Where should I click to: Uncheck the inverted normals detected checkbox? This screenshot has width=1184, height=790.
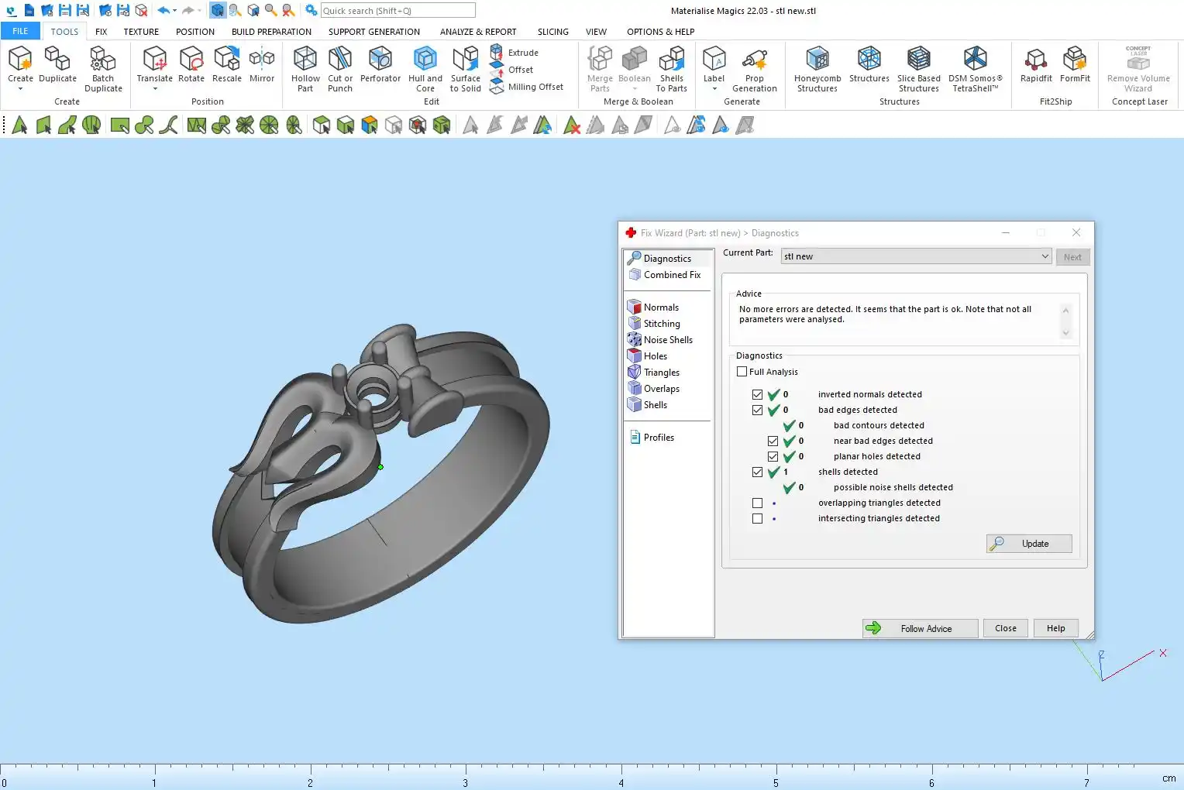758,395
